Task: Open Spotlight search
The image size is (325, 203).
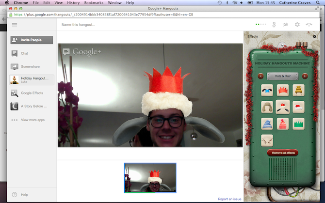Action: pos(318,3)
